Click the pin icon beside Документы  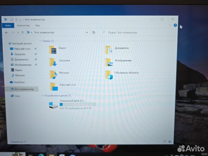click(36, 60)
